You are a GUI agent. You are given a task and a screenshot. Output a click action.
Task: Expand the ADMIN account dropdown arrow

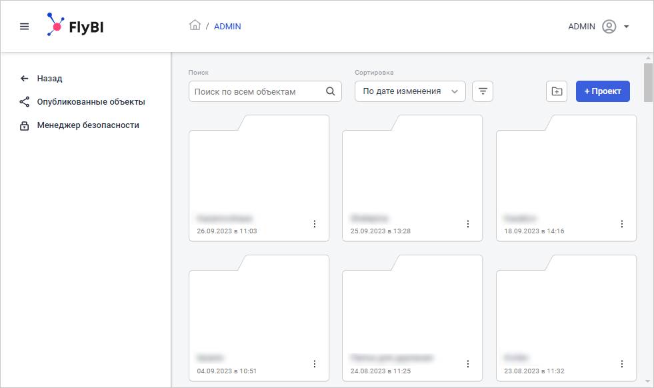627,27
